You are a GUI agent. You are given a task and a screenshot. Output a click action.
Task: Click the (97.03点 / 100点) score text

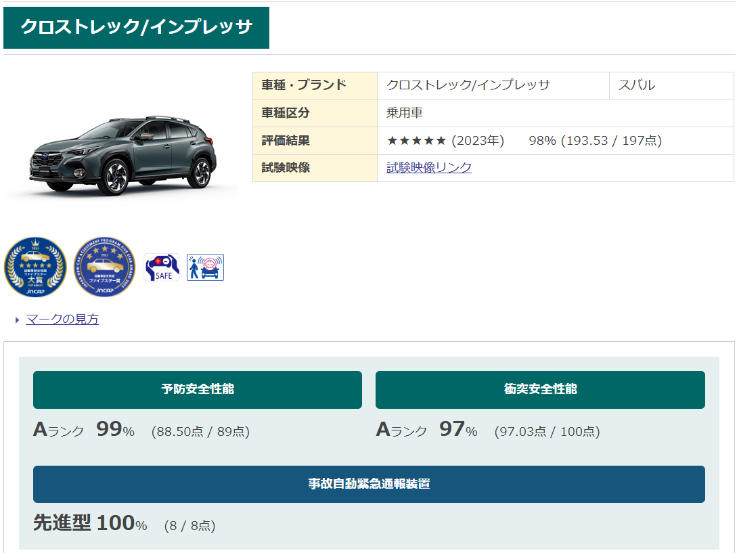(547, 431)
